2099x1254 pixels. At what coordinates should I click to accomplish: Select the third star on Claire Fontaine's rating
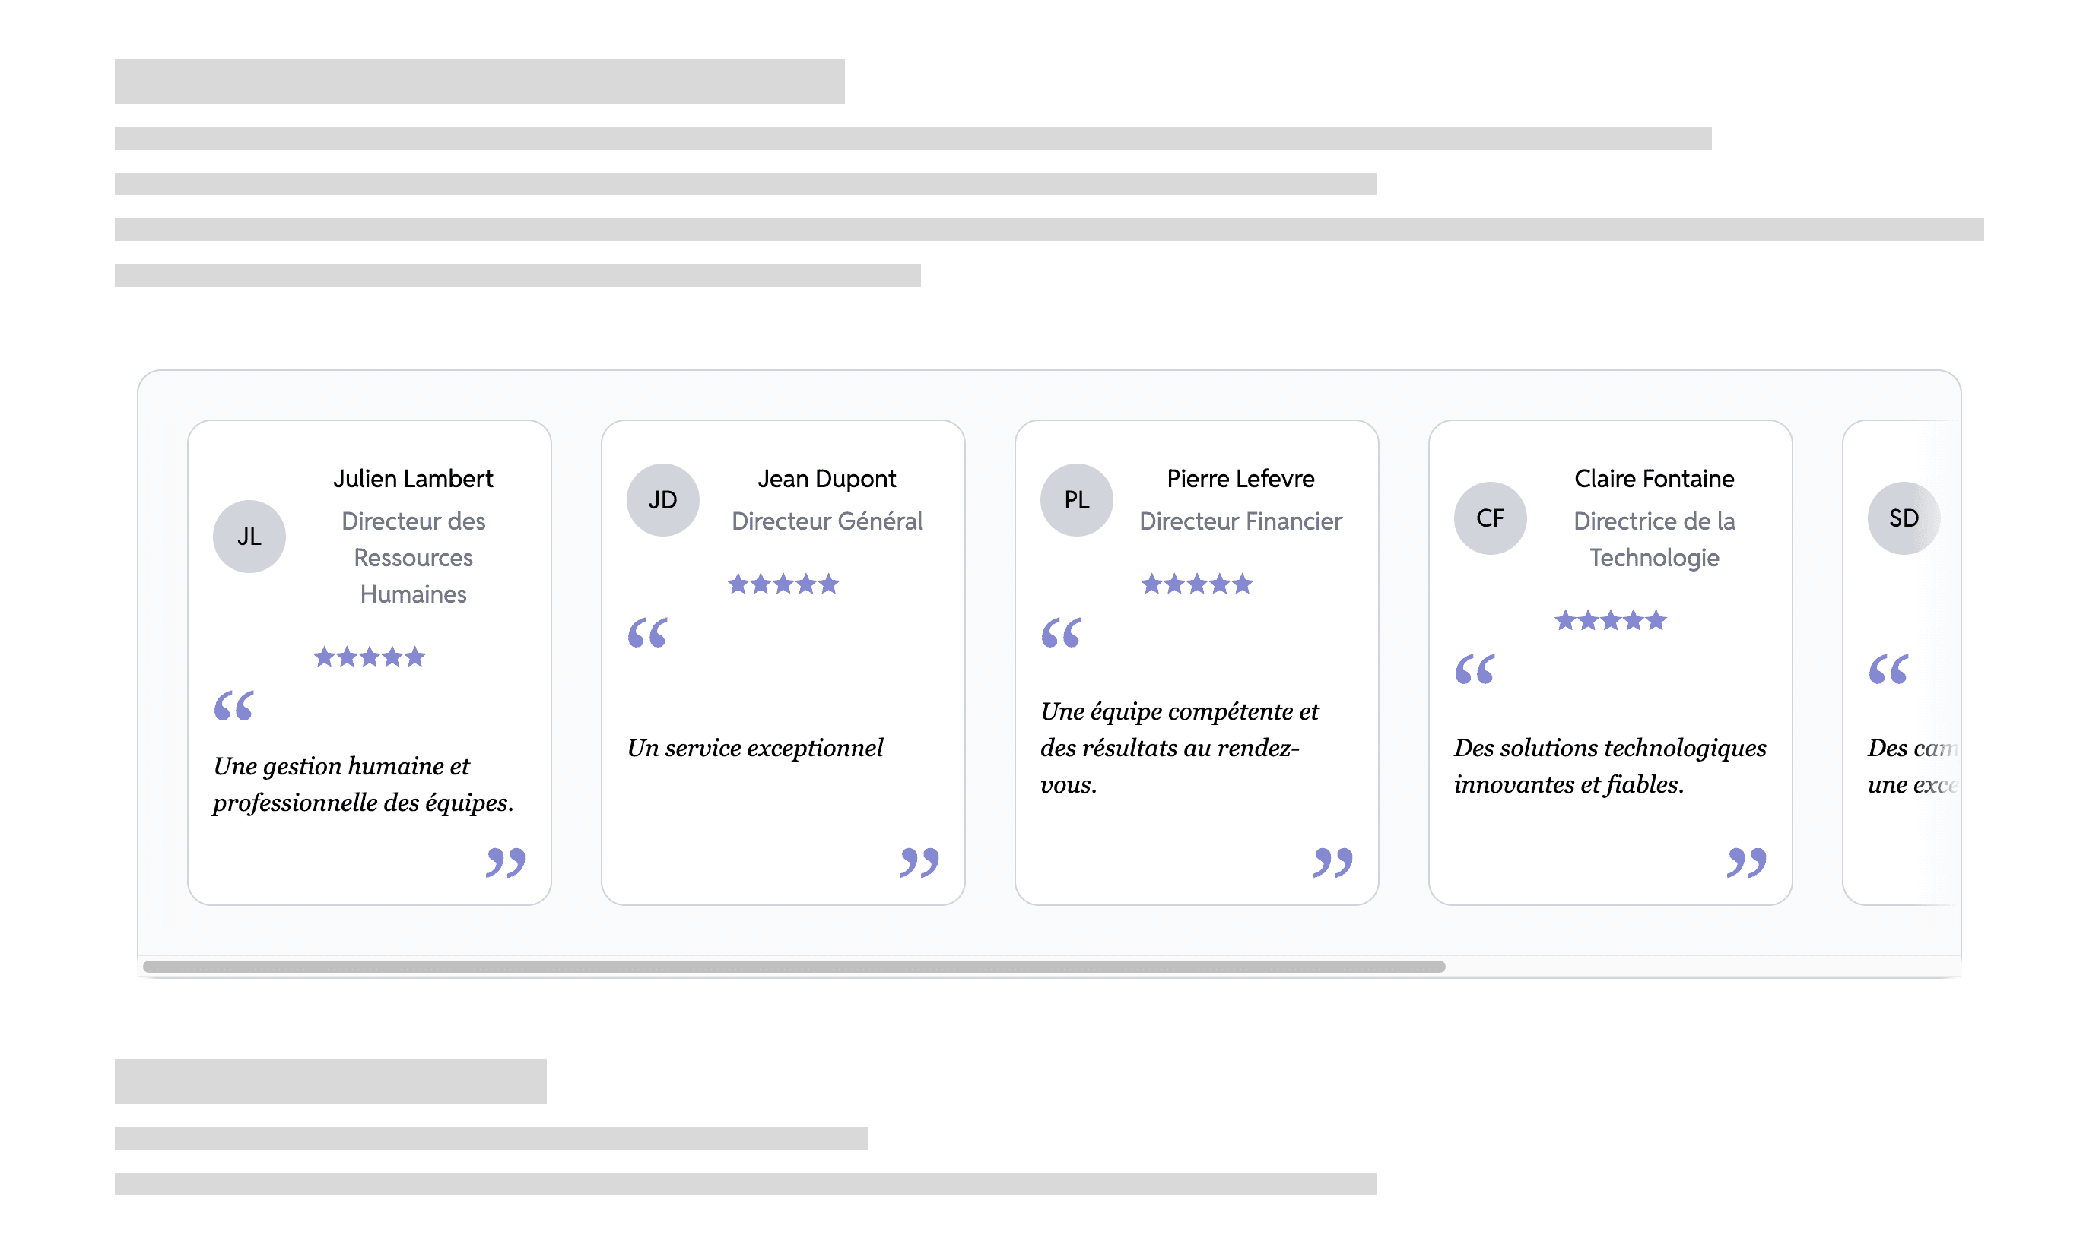coord(1611,620)
